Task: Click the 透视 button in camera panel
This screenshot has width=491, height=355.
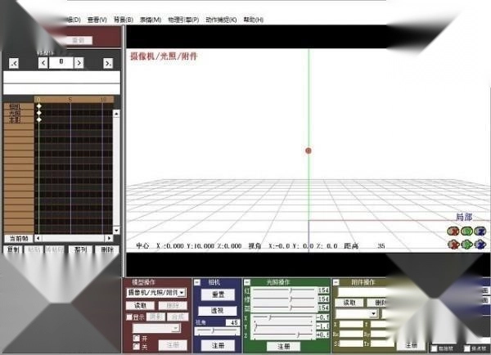Action: tap(218, 311)
